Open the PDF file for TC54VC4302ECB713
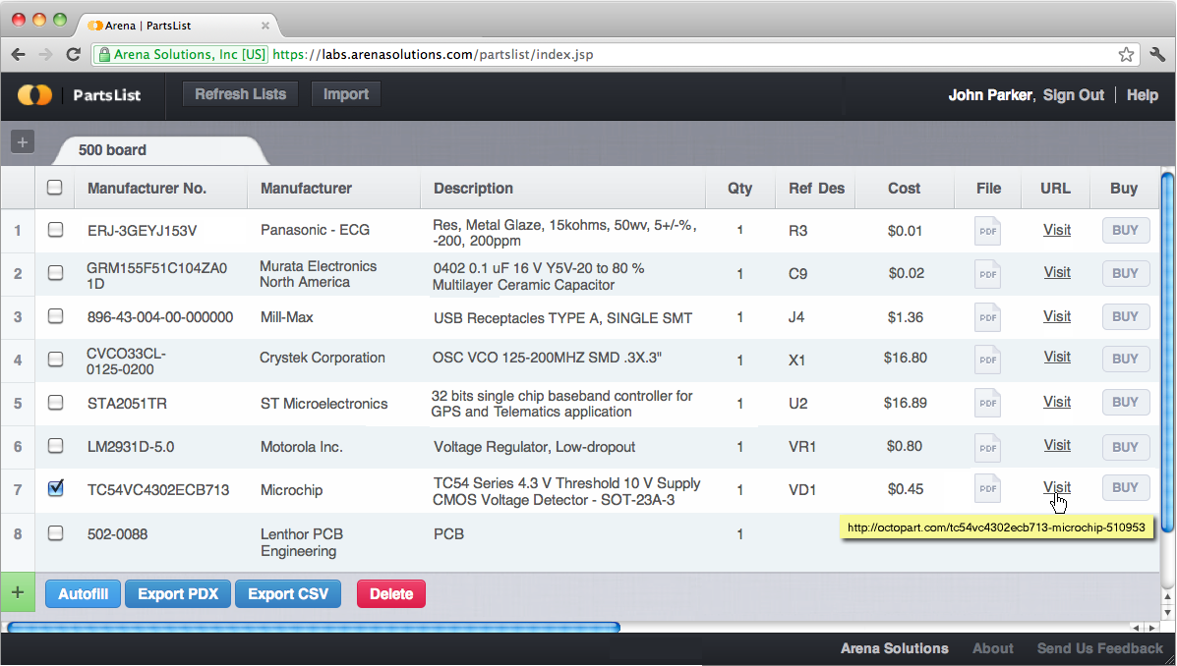 [x=988, y=488]
